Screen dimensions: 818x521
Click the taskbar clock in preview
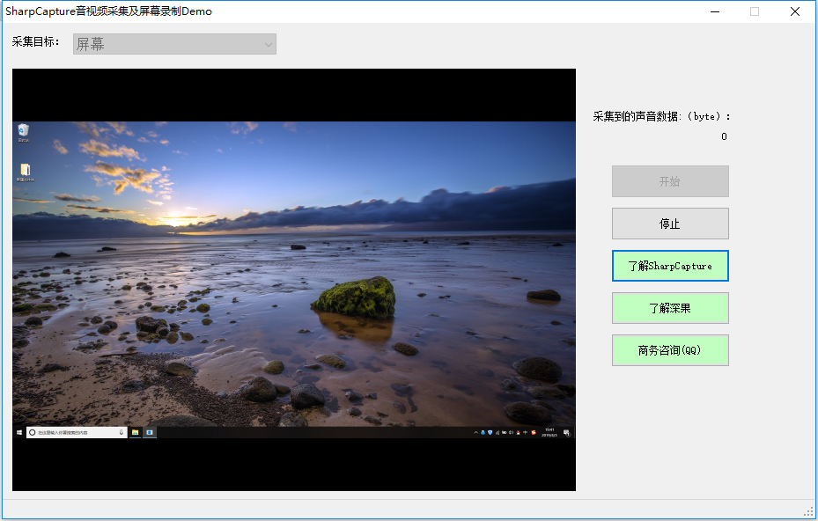pos(549,432)
